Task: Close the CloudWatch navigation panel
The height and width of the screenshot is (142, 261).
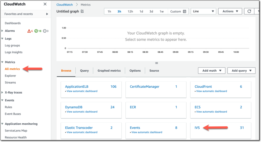Action: (45, 4)
